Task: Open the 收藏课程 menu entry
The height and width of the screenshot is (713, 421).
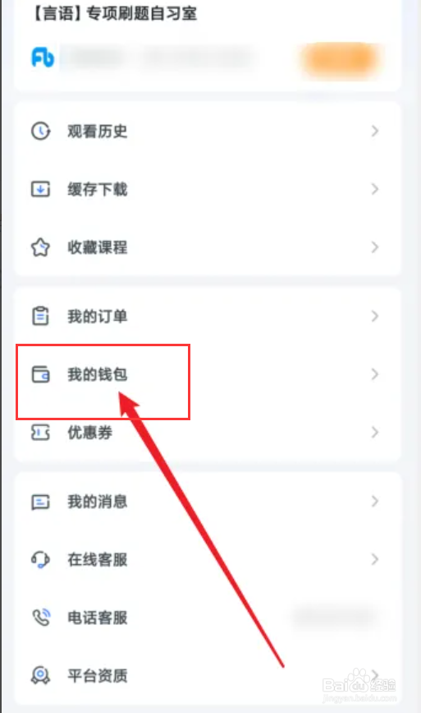Action: (x=208, y=248)
